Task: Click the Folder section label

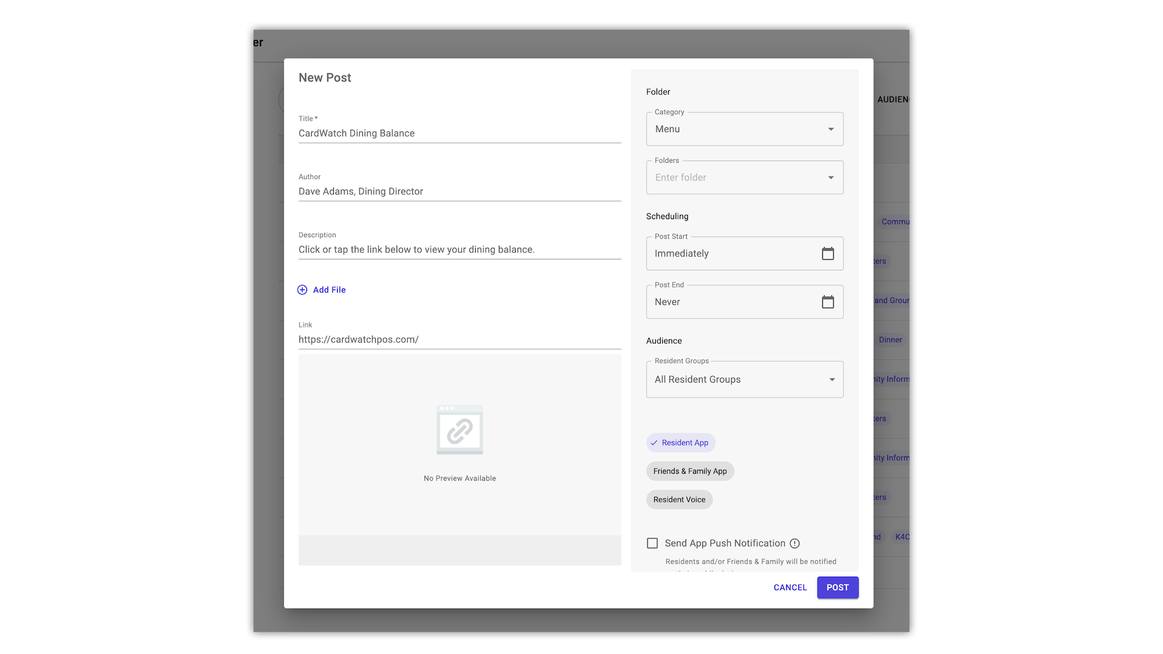Action: tap(658, 92)
